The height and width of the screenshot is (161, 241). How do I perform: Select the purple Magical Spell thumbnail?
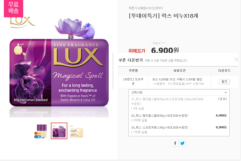pyautogui.click(x=59, y=131)
